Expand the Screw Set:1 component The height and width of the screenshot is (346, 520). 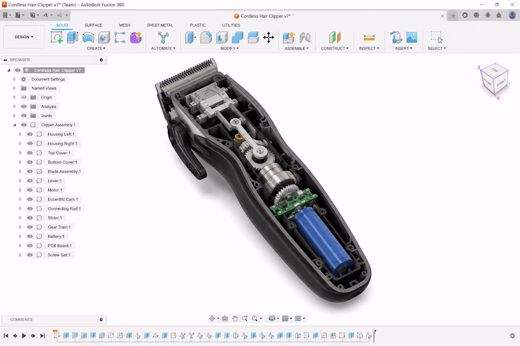20,254
